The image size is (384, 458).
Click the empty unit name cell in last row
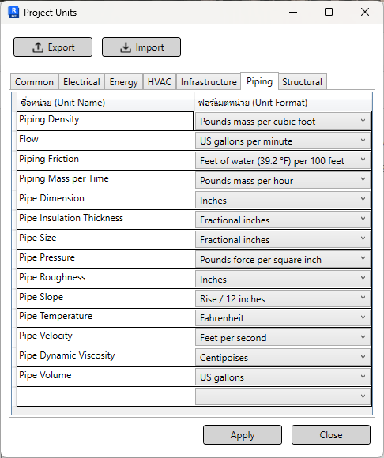coord(105,396)
